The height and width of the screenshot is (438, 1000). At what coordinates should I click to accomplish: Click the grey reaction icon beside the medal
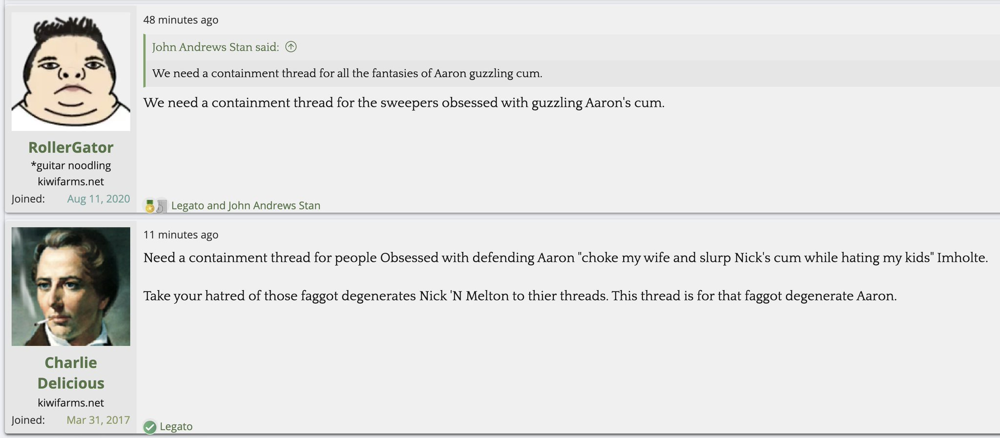point(162,206)
